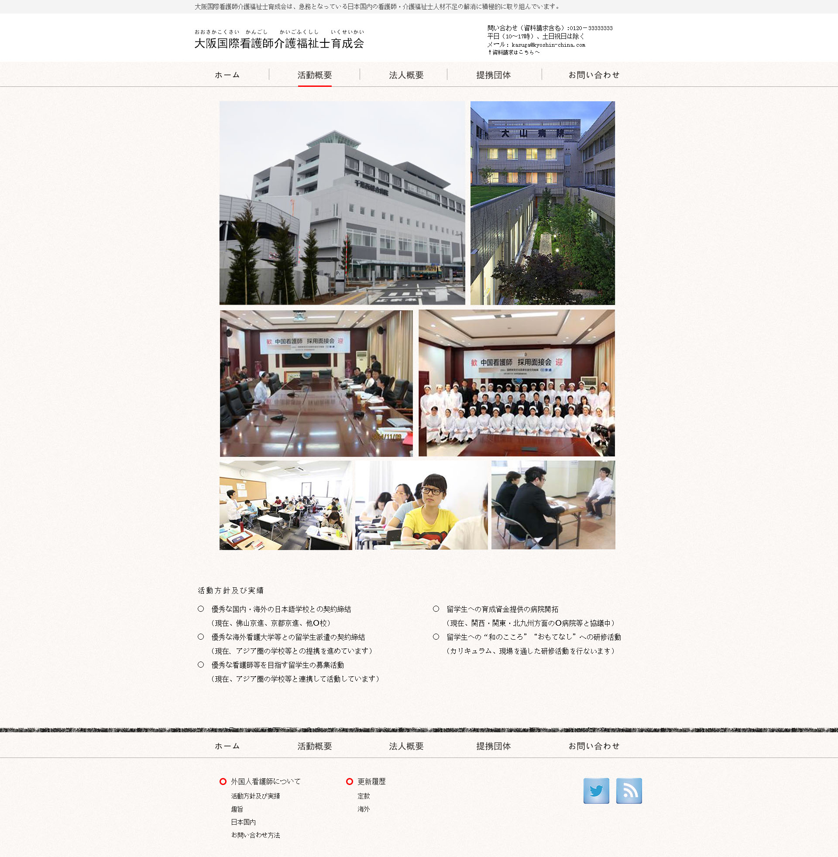The height and width of the screenshot is (857, 838).
Task: Open group photo of nurses in white
Action: pyautogui.click(x=516, y=383)
